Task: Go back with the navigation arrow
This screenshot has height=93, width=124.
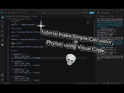Action: click(37, 13)
